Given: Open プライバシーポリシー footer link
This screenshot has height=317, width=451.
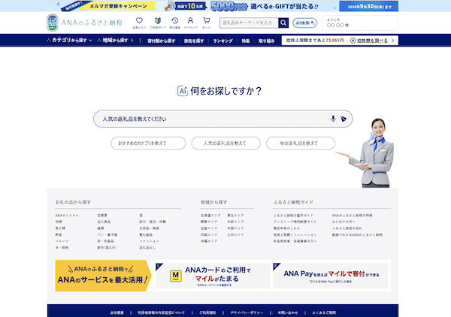Looking at the screenshot, I should point(247,312).
